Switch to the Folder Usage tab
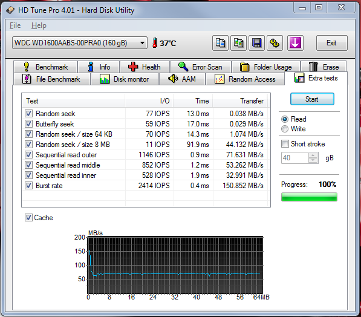 [x=266, y=67]
